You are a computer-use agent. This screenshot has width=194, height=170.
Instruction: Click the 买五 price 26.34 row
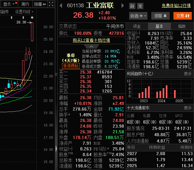[91, 91]
